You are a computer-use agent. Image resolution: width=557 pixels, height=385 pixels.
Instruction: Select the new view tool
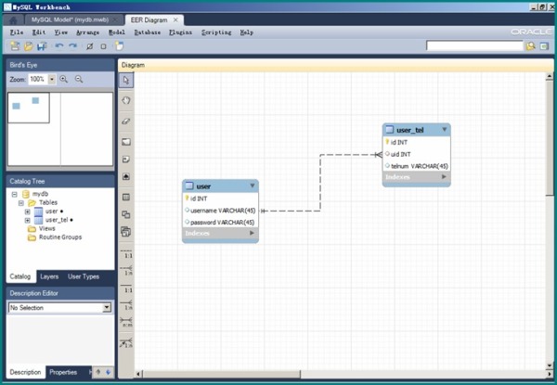[x=126, y=214]
